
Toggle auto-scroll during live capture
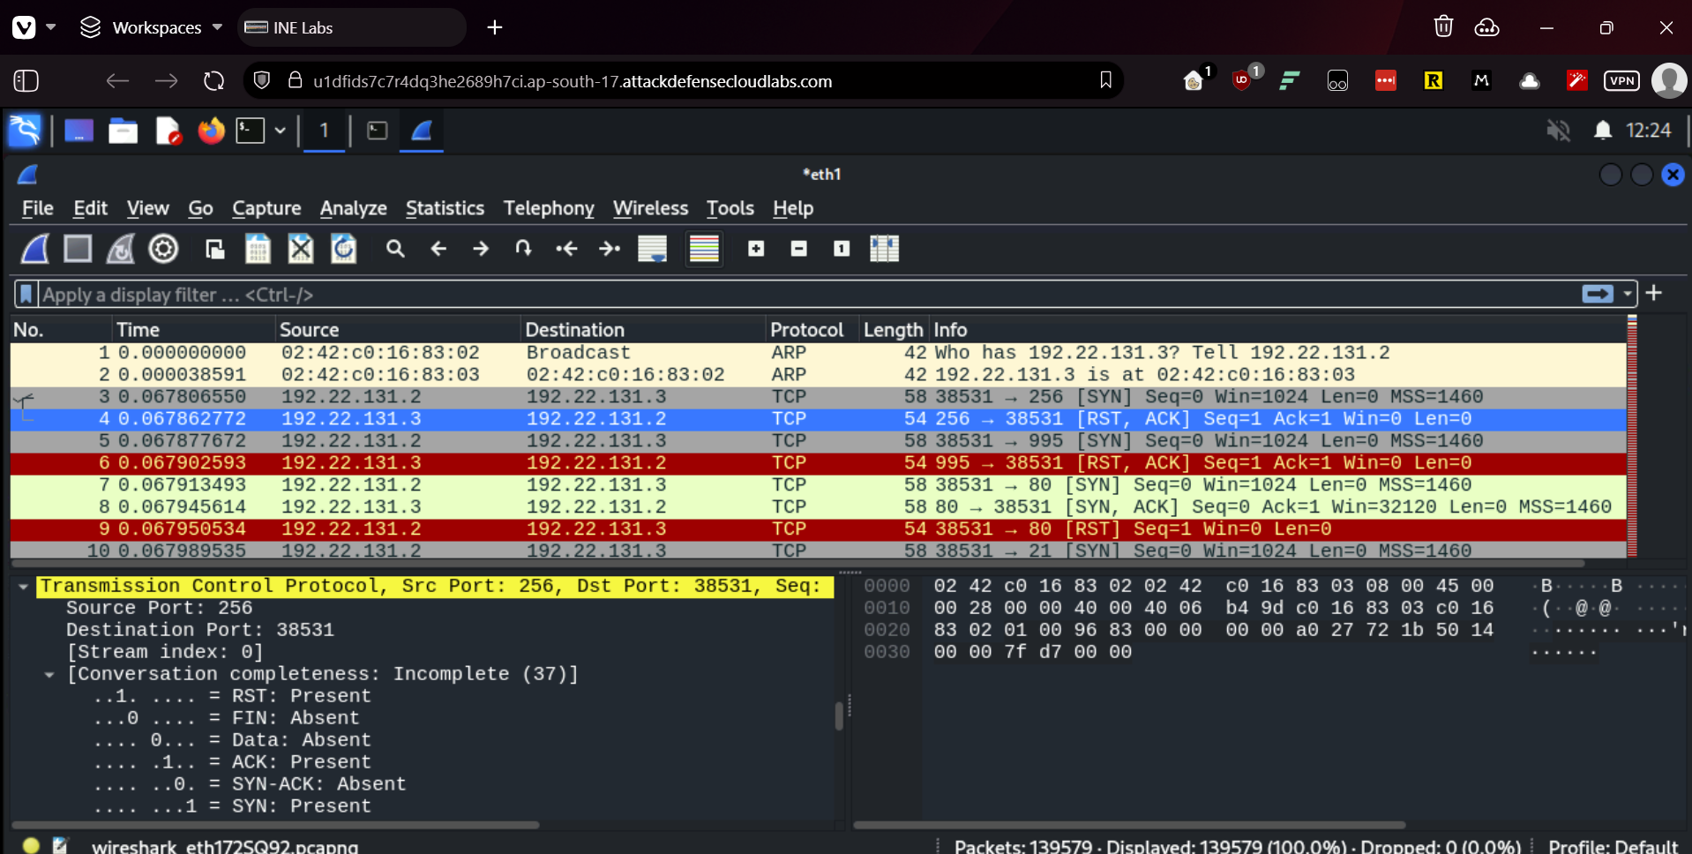653,249
